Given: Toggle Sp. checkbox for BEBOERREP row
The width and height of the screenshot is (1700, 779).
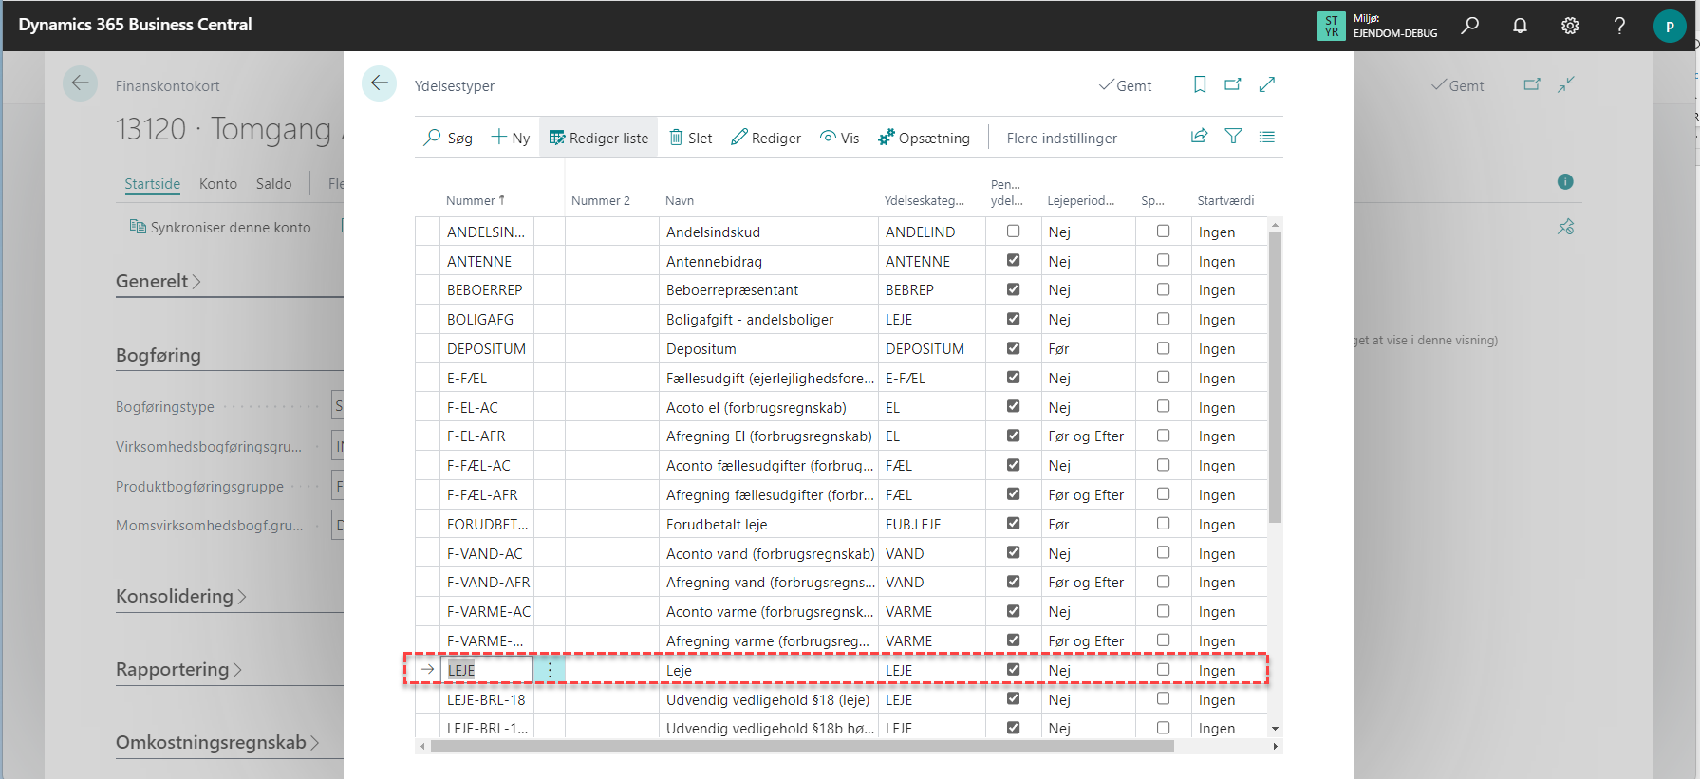Looking at the screenshot, I should click(x=1163, y=289).
